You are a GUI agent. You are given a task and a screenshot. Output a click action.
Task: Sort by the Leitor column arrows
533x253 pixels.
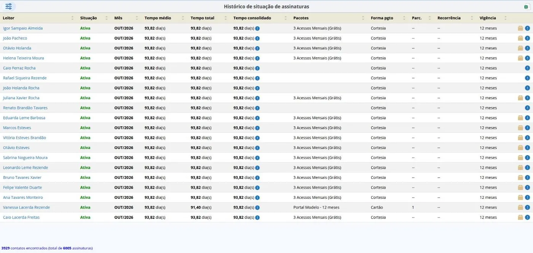pos(72,18)
